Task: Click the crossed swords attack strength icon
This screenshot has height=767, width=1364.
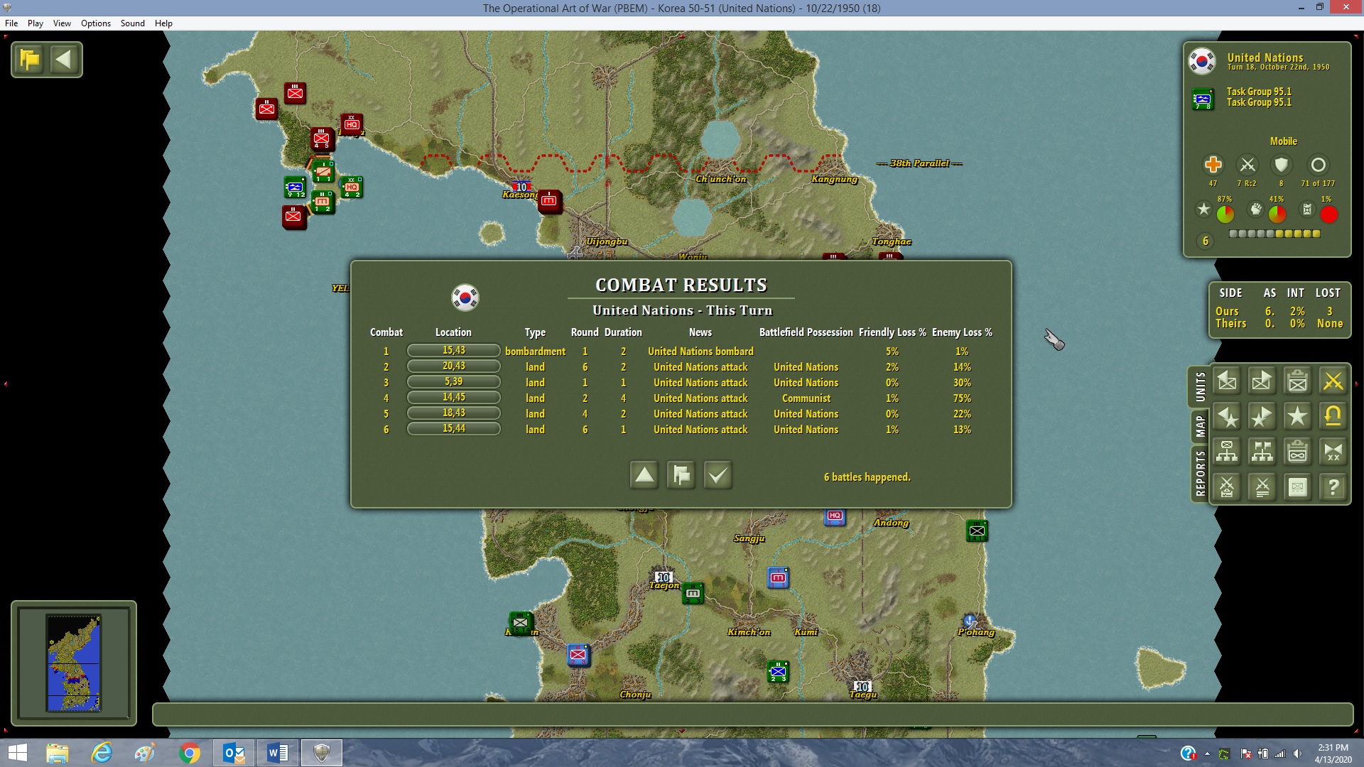Action: pyautogui.click(x=1247, y=165)
